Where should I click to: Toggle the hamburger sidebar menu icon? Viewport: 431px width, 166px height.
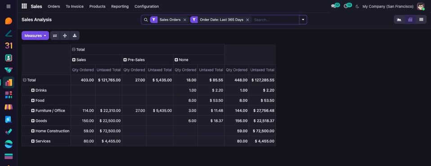click(x=9, y=6)
